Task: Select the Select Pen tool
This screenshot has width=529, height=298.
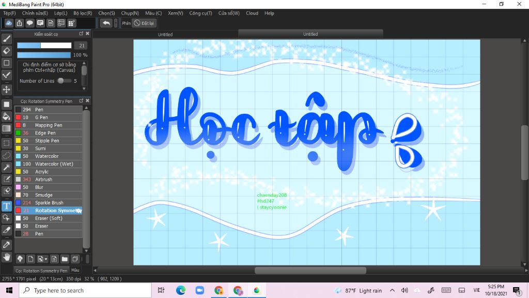Action: tap(6, 179)
